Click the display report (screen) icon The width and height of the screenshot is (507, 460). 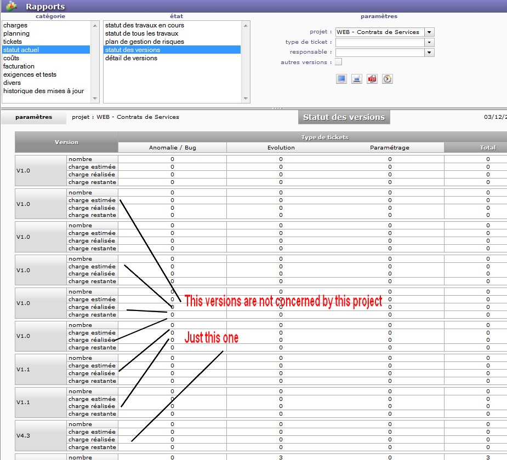click(x=341, y=79)
